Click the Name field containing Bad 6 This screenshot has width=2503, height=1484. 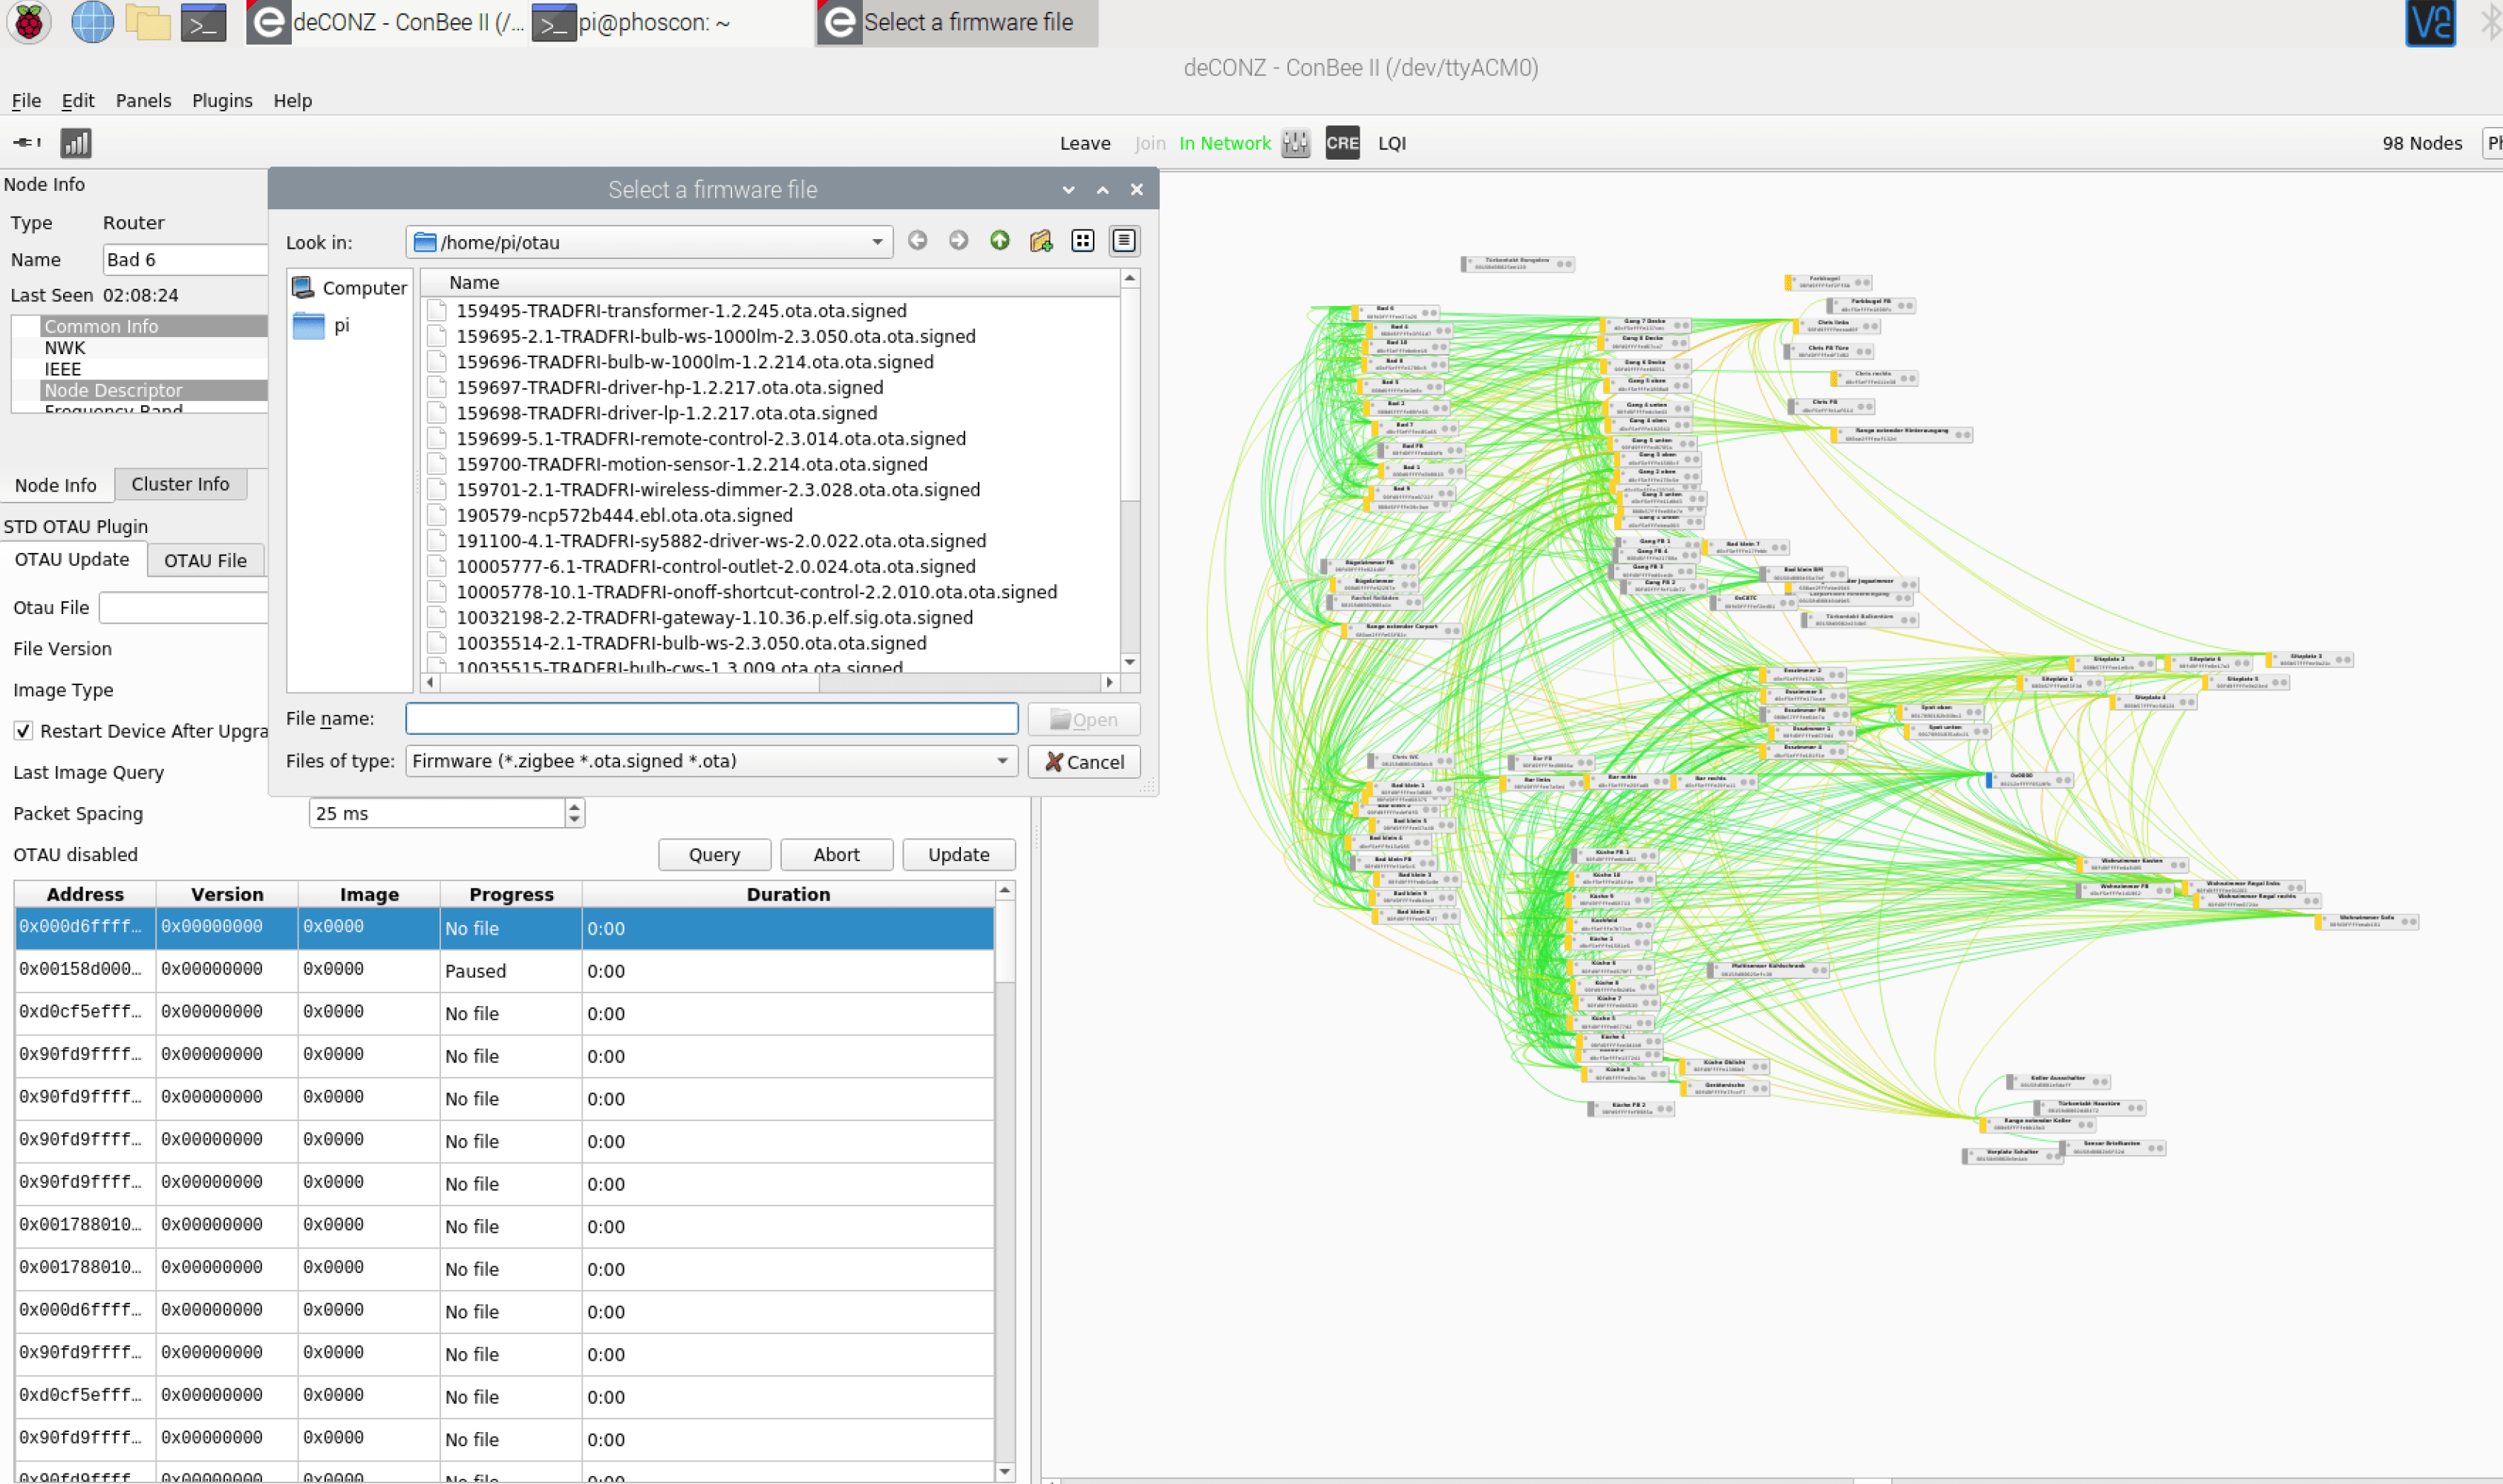[186, 260]
